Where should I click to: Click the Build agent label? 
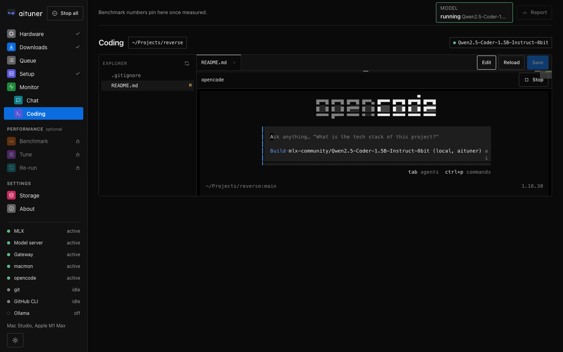click(x=278, y=151)
